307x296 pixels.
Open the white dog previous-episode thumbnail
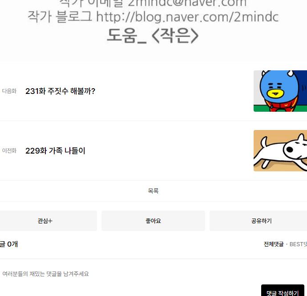pyautogui.click(x=280, y=150)
